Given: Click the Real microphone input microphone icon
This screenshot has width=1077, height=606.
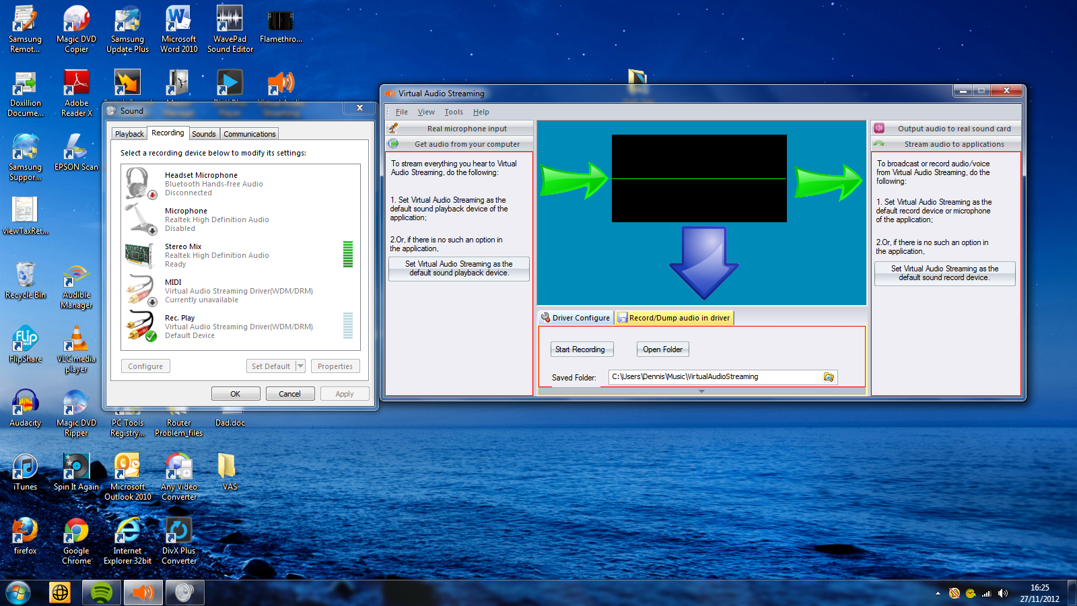Looking at the screenshot, I should point(393,128).
